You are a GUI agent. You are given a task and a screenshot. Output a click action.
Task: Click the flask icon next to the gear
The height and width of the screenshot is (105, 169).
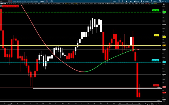123,1
